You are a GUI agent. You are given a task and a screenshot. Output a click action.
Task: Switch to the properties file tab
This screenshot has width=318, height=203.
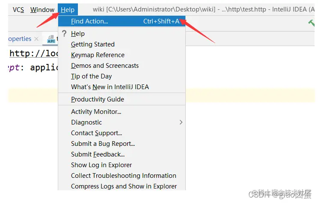click(x=20, y=39)
